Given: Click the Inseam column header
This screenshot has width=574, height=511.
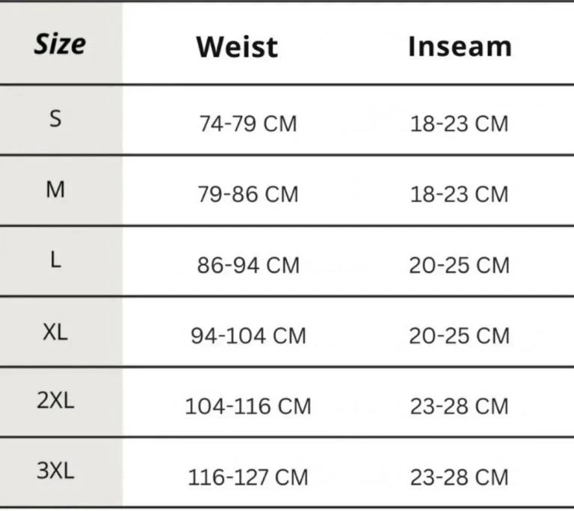Looking at the screenshot, I should point(460,46).
